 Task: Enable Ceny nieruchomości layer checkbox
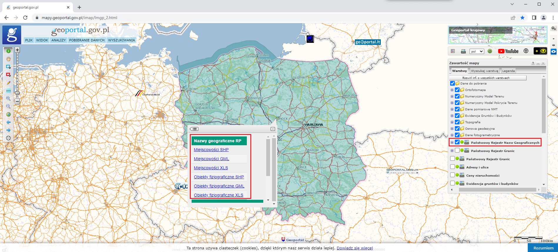click(453, 175)
